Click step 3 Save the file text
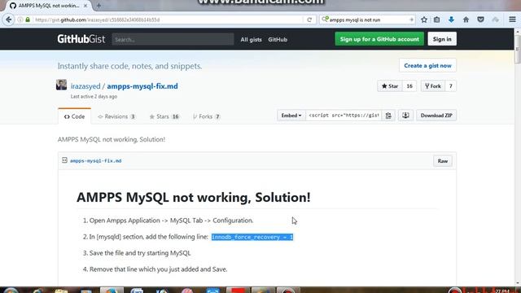The height and width of the screenshot is (293, 521). [x=140, y=253]
